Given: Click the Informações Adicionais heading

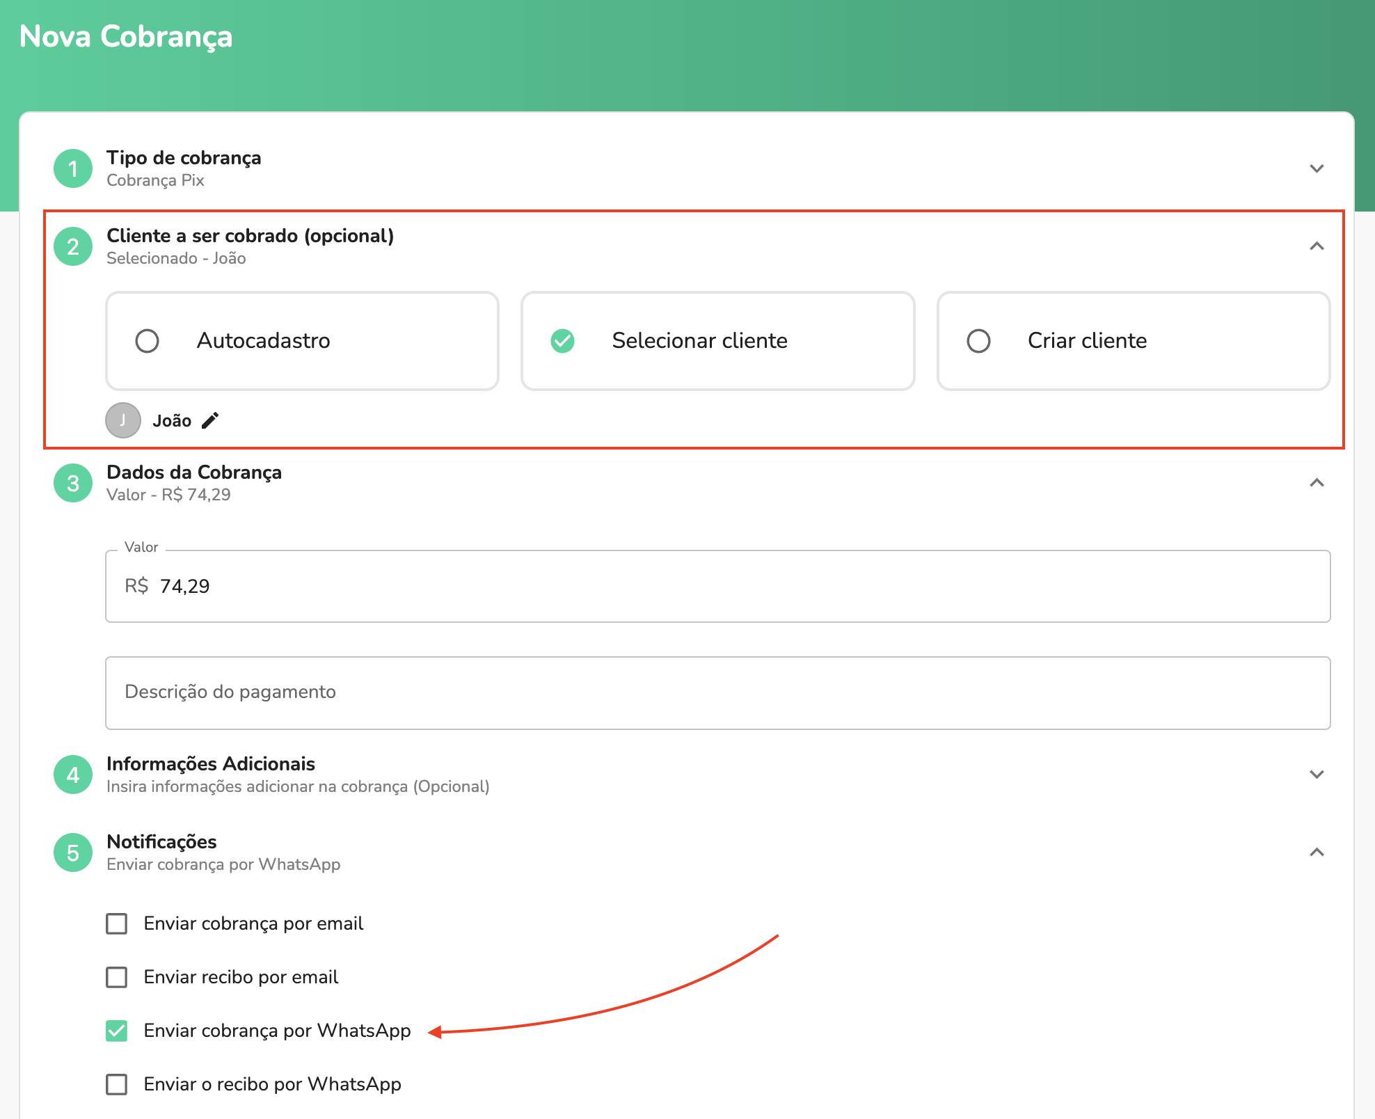Looking at the screenshot, I should click(x=211, y=764).
